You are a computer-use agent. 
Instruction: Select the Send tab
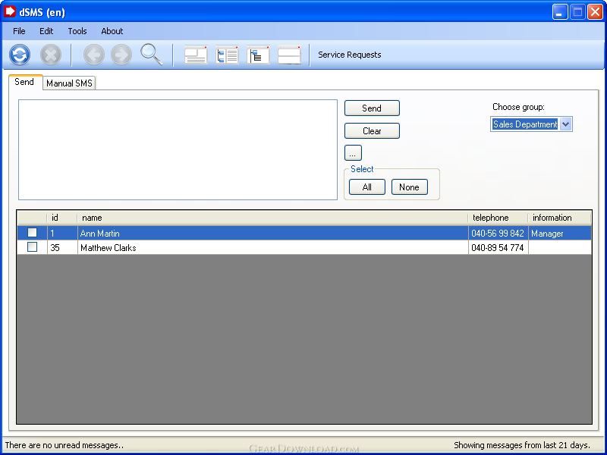pos(24,82)
